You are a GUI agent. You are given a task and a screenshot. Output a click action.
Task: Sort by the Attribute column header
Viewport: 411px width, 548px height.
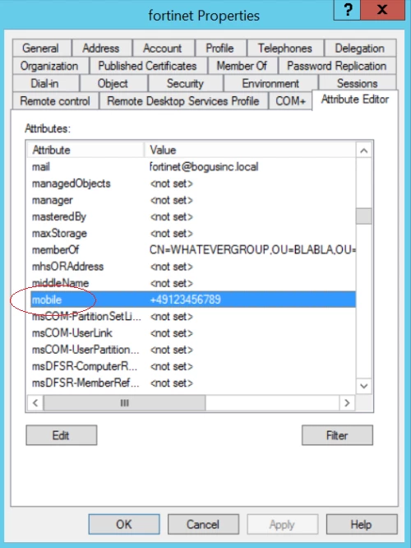click(x=85, y=150)
